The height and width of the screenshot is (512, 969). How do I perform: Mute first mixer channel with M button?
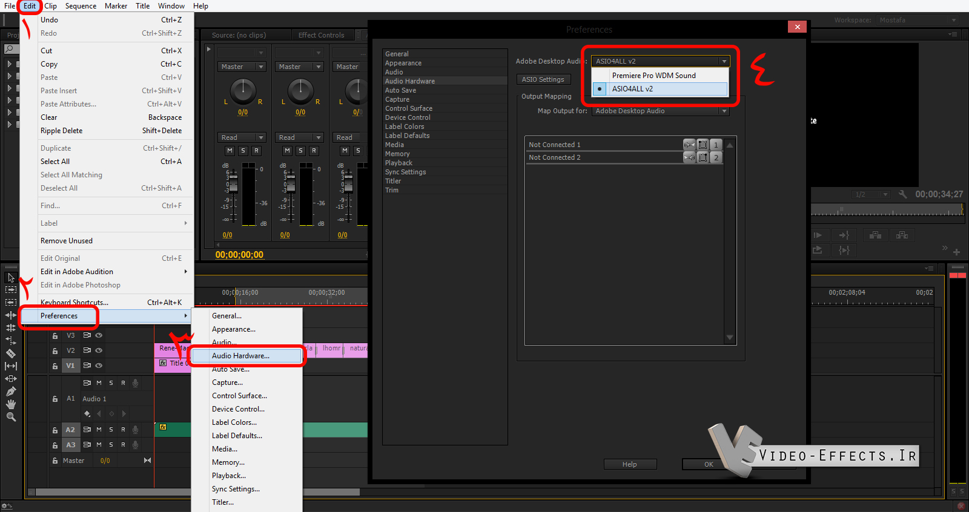tap(230, 151)
